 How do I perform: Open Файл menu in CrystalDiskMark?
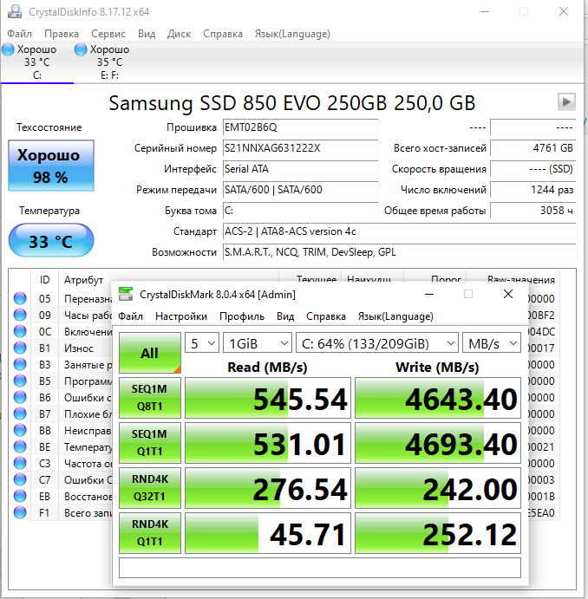click(x=130, y=316)
